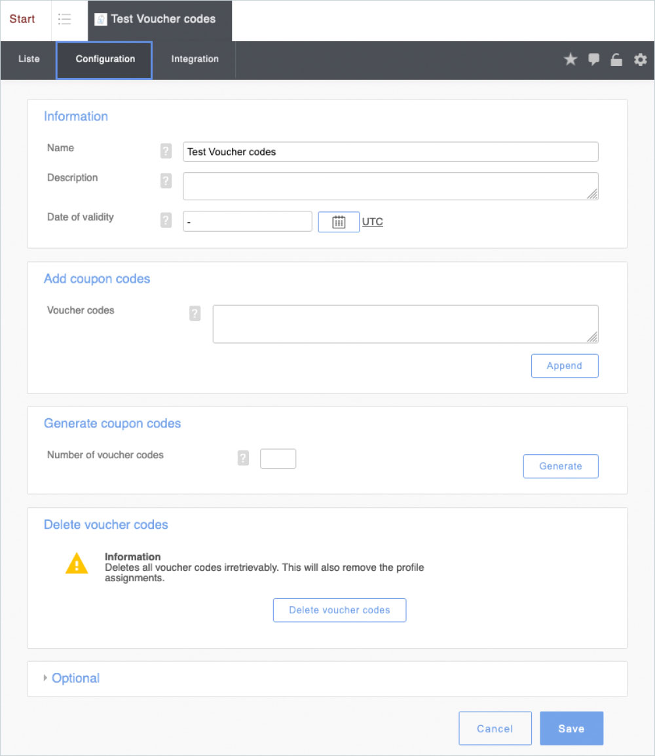Click the yellow warning triangle icon
This screenshot has width=655, height=756.
pyautogui.click(x=77, y=564)
